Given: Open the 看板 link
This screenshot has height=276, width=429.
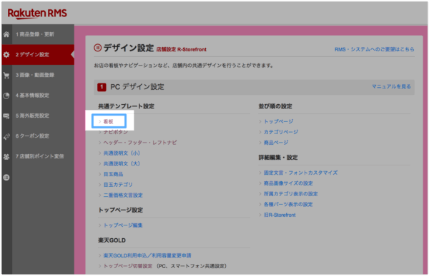Looking at the screenshot, I should [109, 121].
